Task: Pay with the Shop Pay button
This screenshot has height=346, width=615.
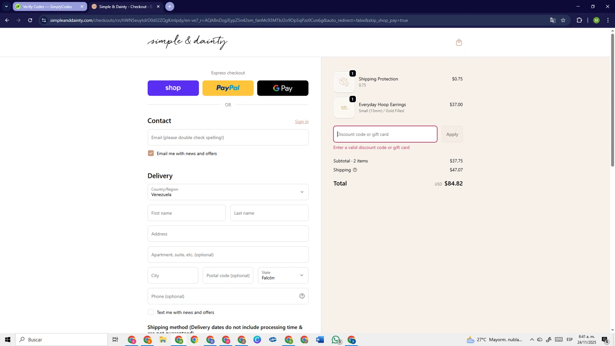Action: coord(173,88)
